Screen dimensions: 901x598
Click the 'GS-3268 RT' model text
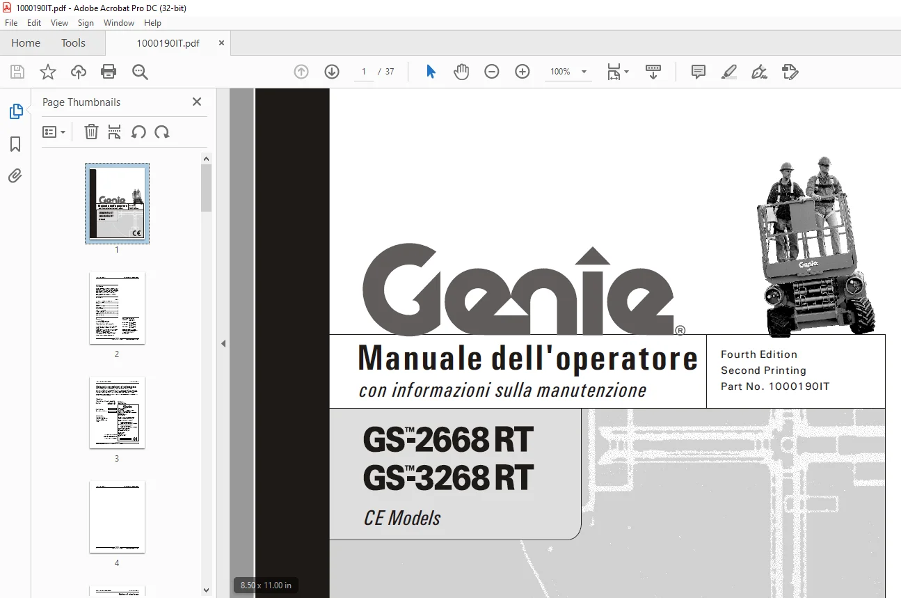[448, 478]
